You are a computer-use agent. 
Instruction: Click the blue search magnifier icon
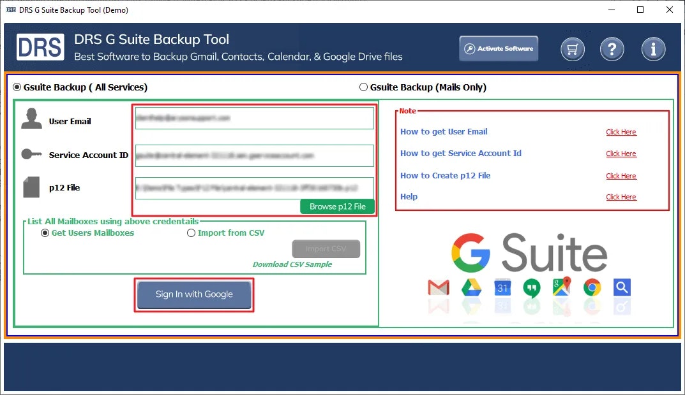[x=622, y=287]
